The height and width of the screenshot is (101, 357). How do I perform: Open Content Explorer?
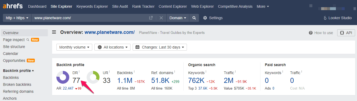[x=173, y=6]
